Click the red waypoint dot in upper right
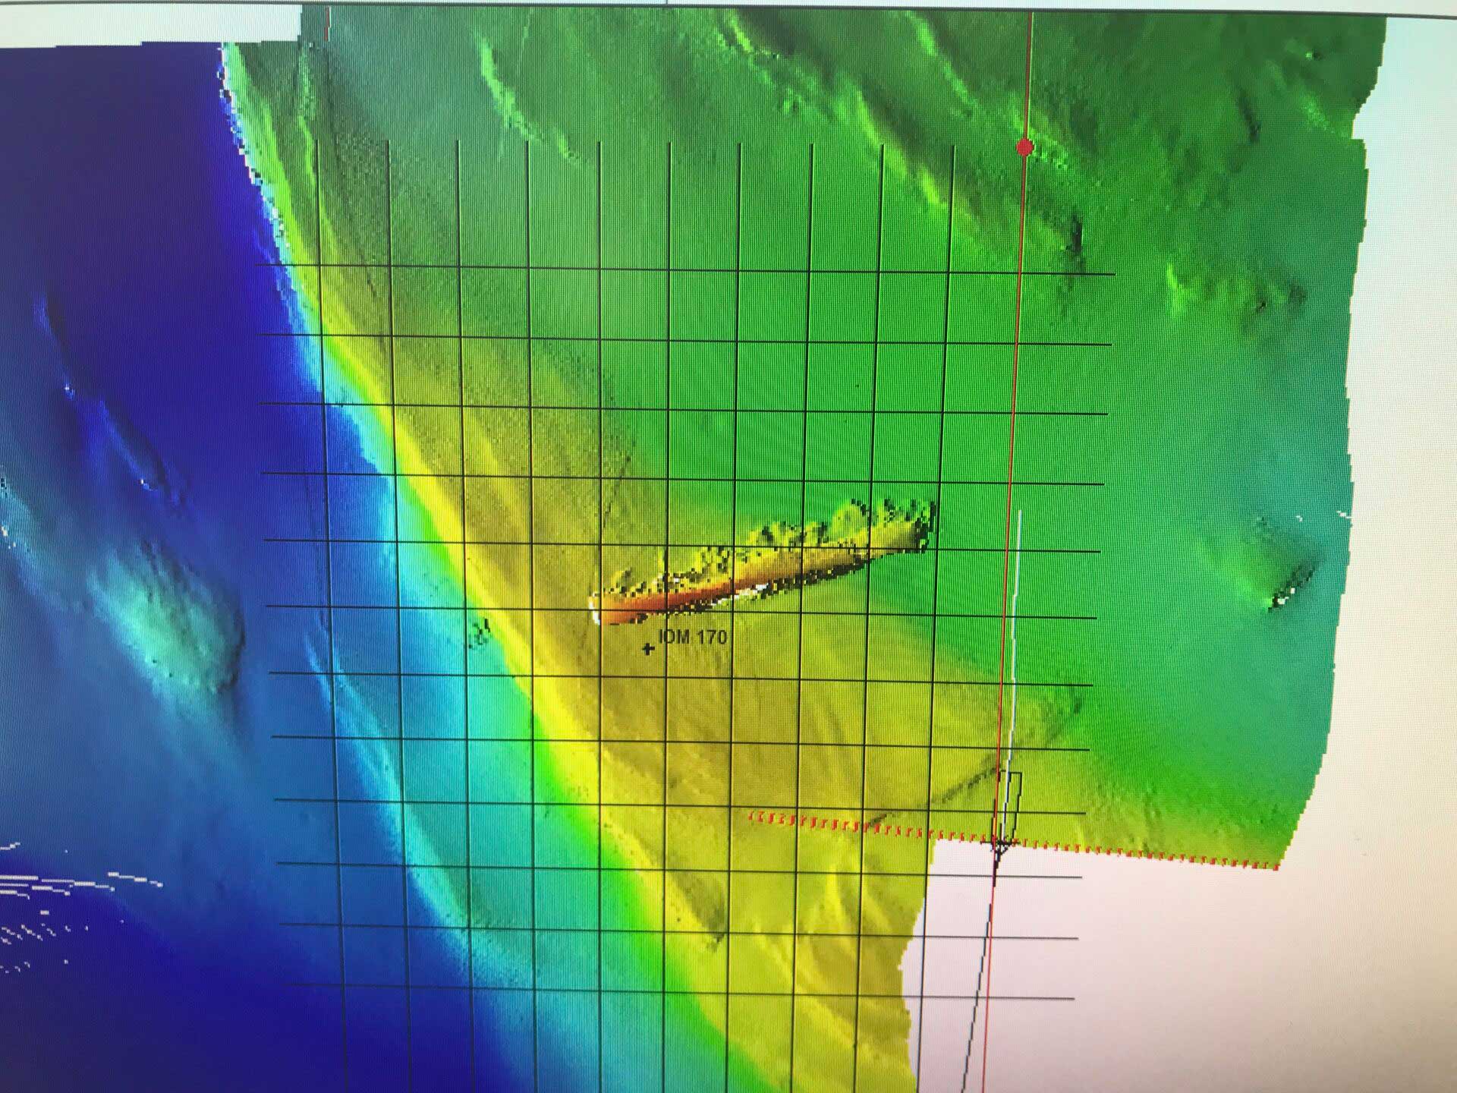The image size is (1457, 1093). (1026, 149)
